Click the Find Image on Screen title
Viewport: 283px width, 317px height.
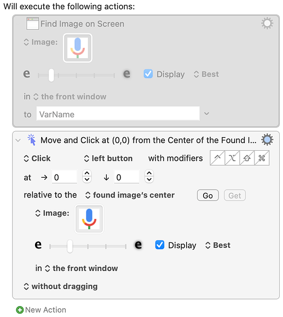82,24
